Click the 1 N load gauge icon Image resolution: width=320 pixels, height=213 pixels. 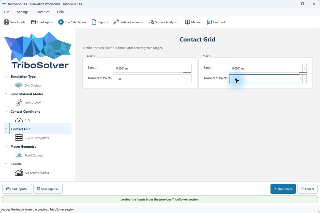[x=19, y=120]
